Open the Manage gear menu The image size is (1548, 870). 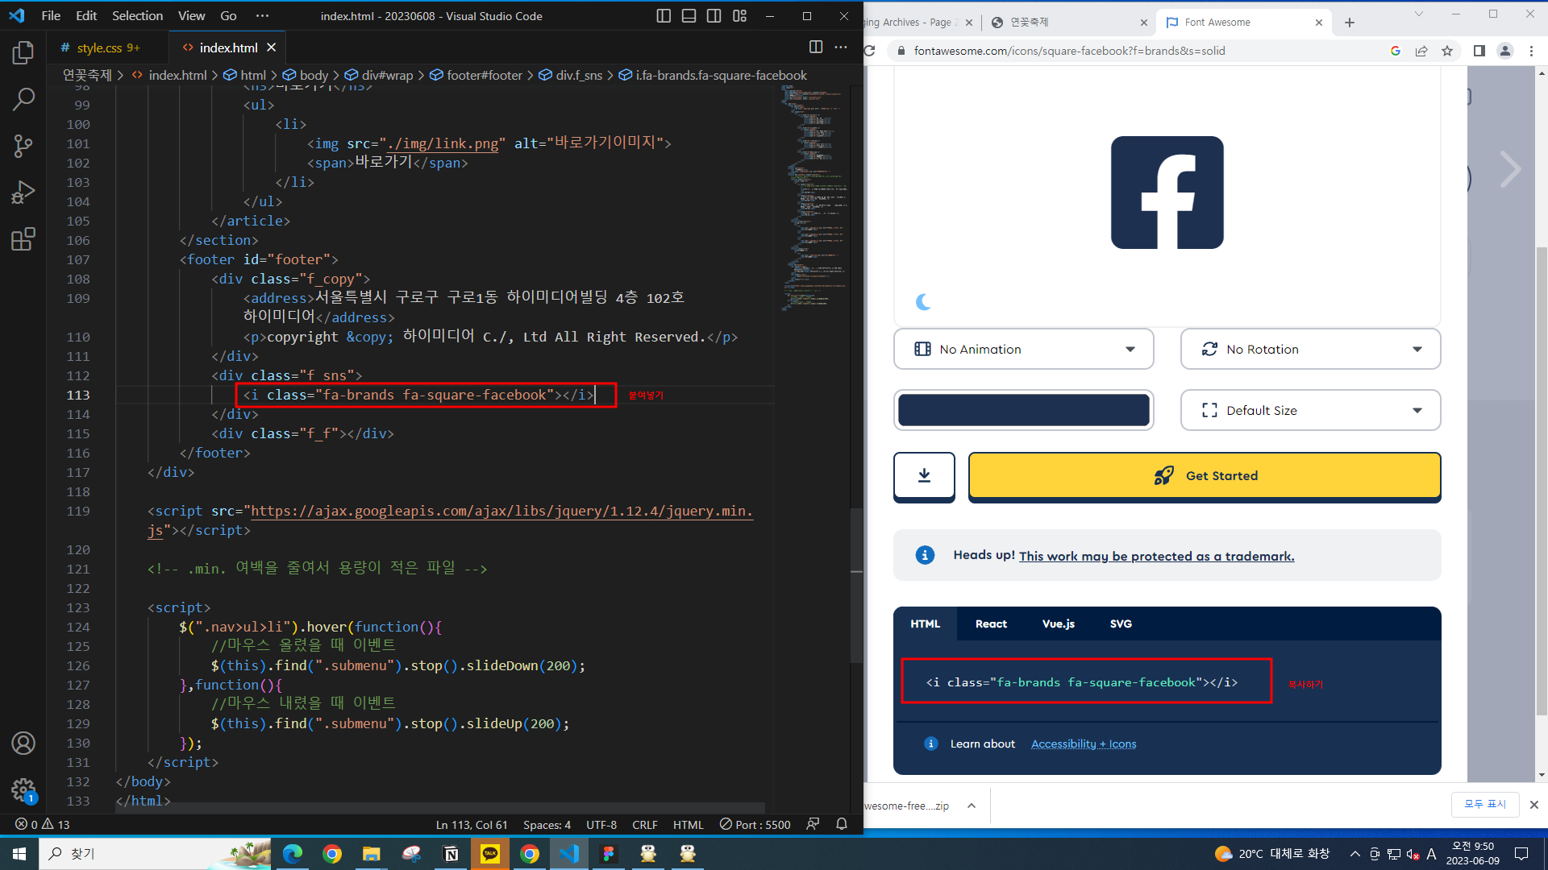(x=23, y=790)
